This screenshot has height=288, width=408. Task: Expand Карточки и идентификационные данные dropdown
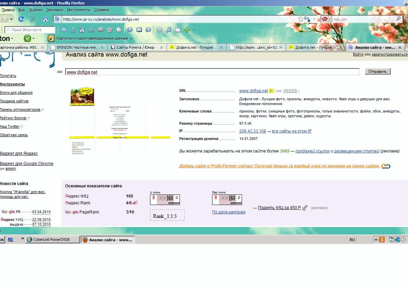[x=131, y=39]
